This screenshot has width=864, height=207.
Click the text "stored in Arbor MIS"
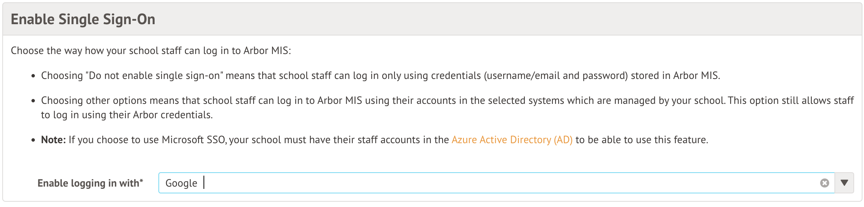pos(675,76)
